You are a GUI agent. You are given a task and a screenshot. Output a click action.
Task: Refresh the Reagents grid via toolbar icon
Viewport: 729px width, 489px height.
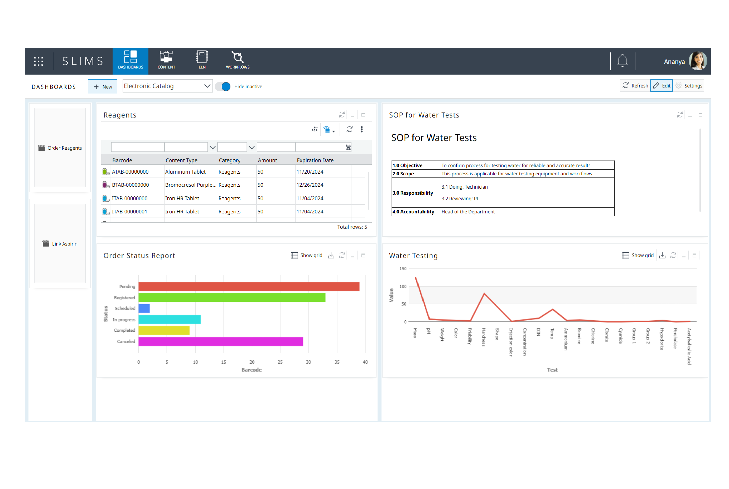349,129
